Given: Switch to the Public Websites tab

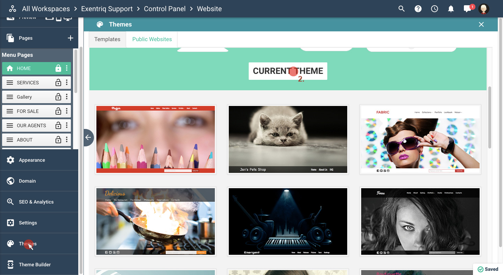Looking at the screenshot, I should (152, 39).
